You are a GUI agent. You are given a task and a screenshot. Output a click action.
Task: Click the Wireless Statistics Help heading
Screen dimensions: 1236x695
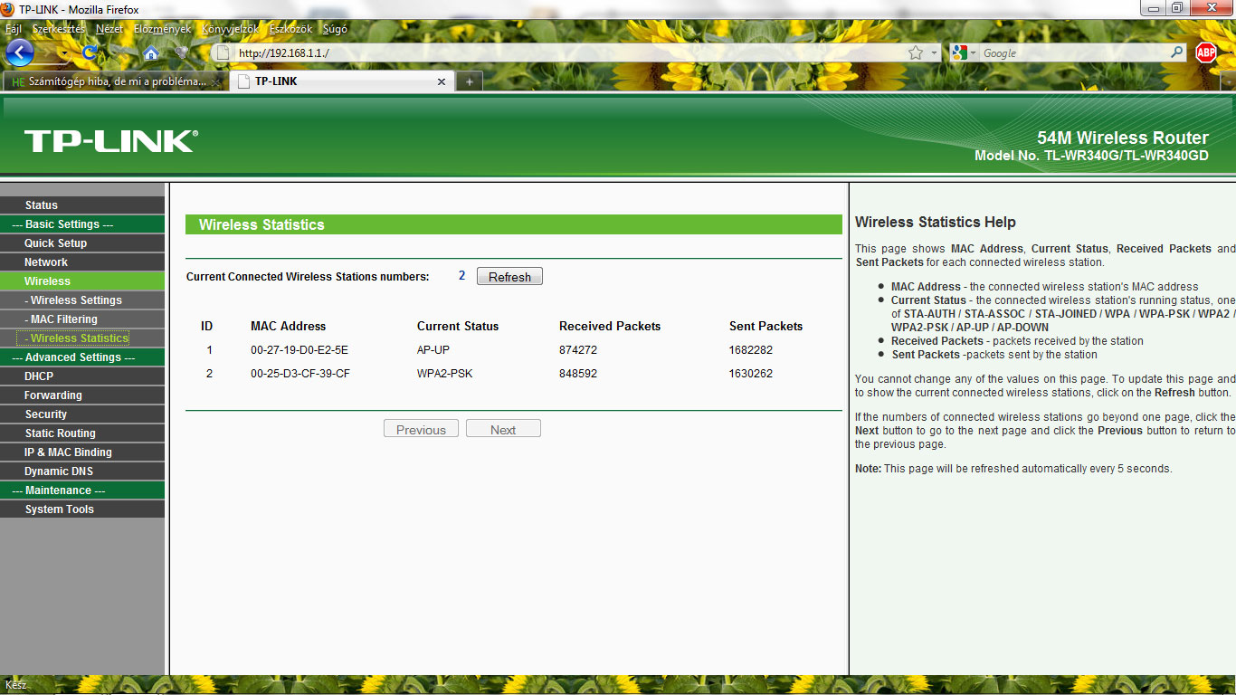point(936,223)
